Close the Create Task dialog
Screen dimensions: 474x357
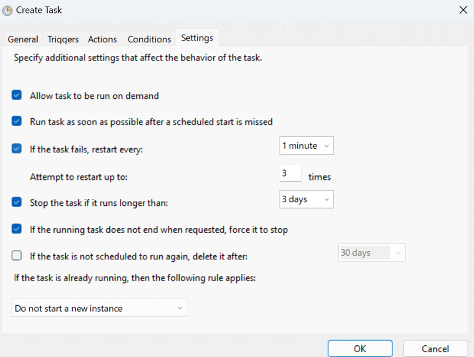click(462, 9)
